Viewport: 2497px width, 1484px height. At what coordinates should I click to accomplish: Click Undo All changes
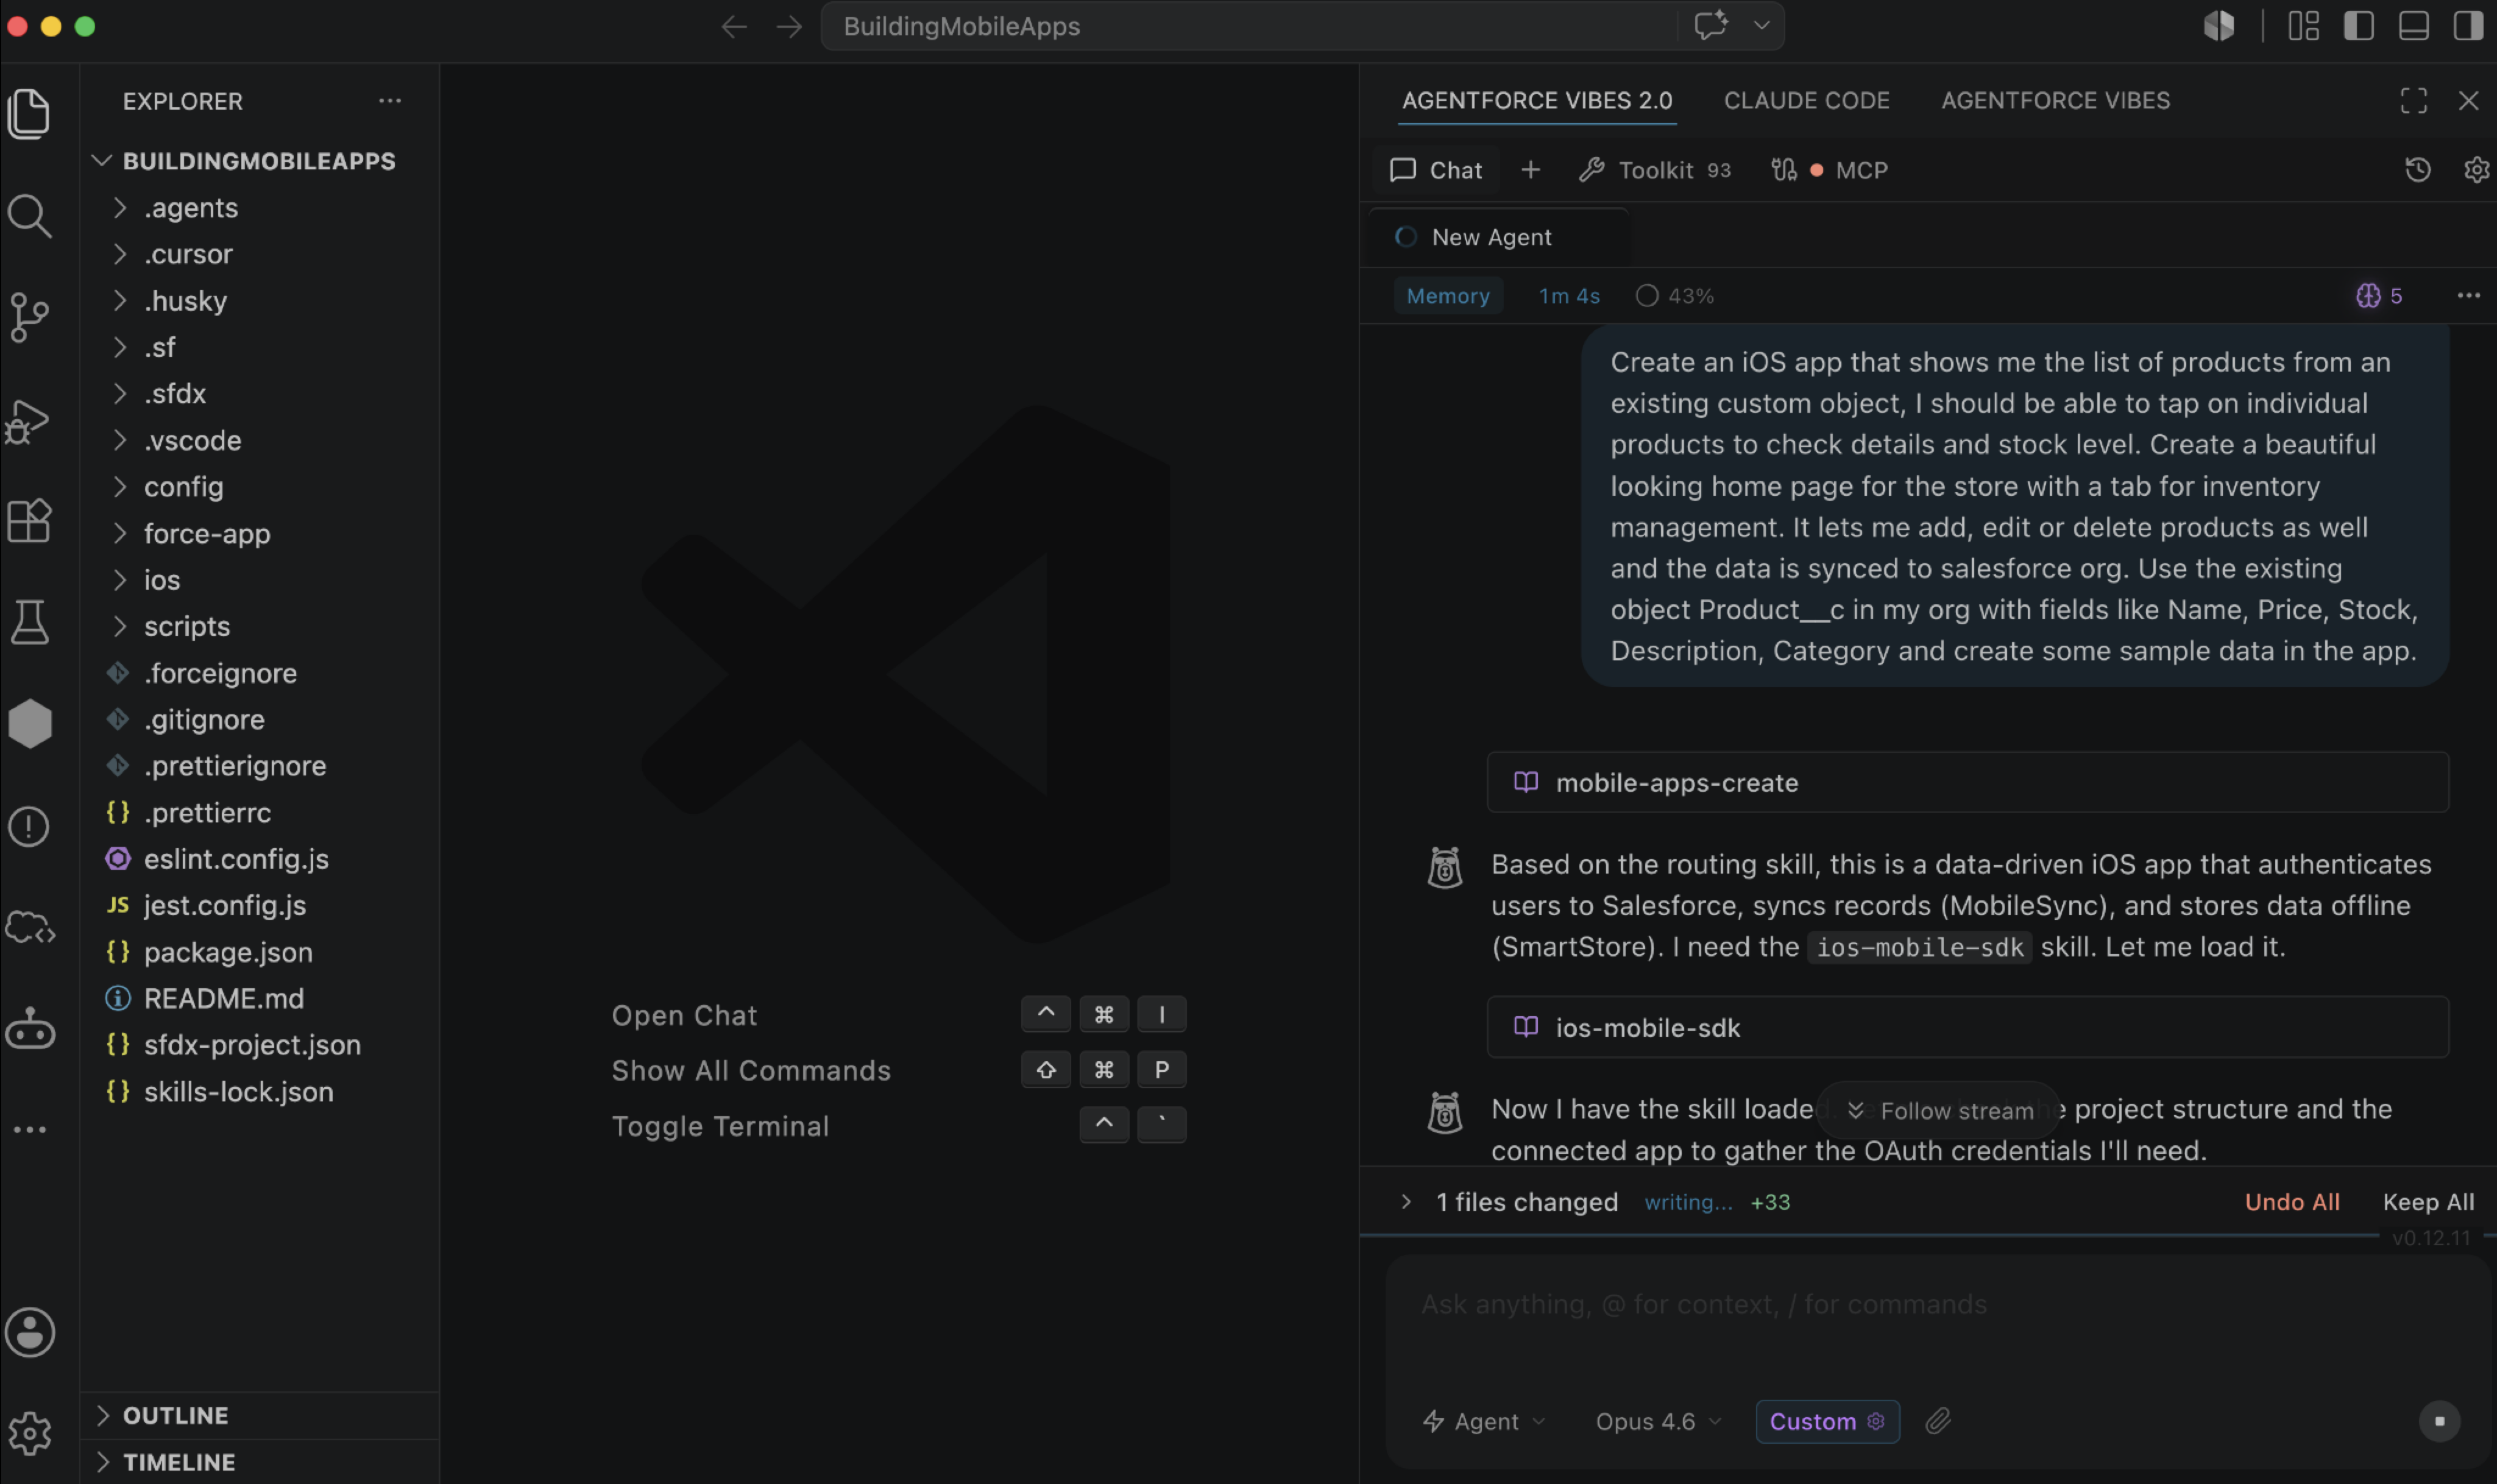pos(2291,1202)
